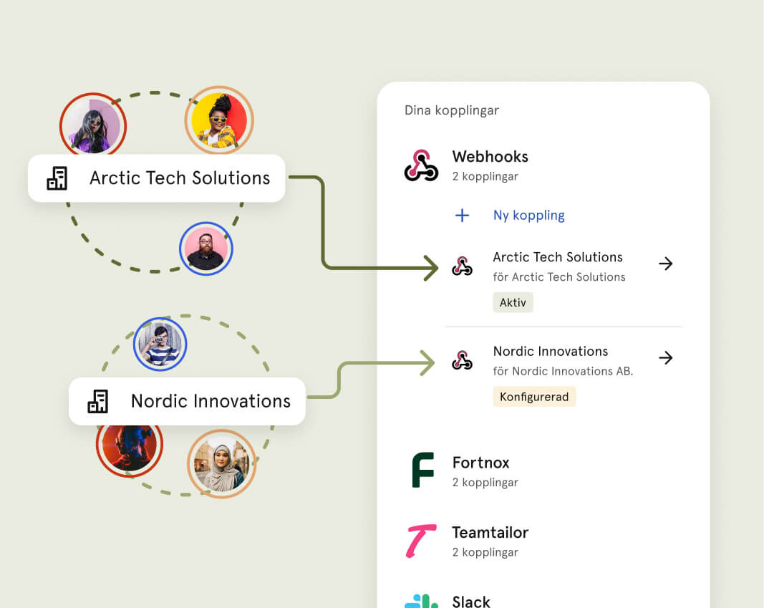Click avatar of bearded man on pink
The height and width of the screenshot is (608, 764).
point(206,249)
